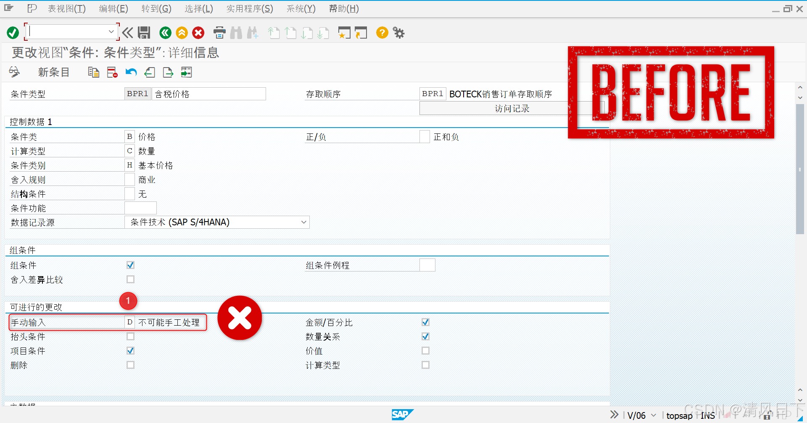
Task: Uncheck the 数量关系 checkbox
Action: pyautogui.click(x=425, y=336)
